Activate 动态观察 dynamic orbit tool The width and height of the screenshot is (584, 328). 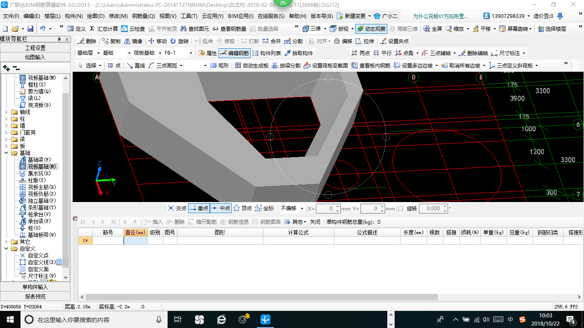pyautogui.click(x=371, y=29)
